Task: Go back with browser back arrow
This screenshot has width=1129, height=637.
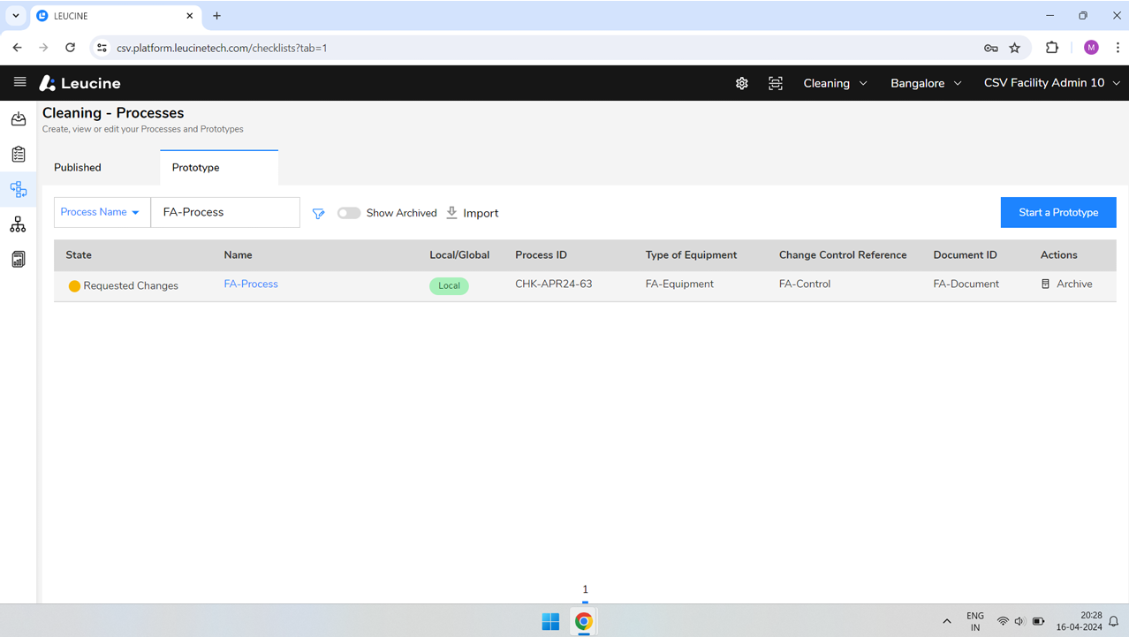Action: point(18,48)
